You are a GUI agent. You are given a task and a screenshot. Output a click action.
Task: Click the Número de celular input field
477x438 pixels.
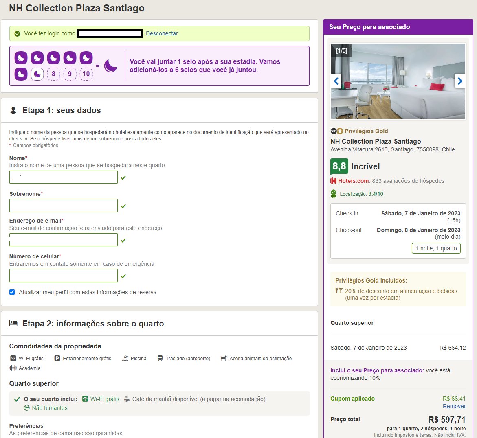(64, 276)
